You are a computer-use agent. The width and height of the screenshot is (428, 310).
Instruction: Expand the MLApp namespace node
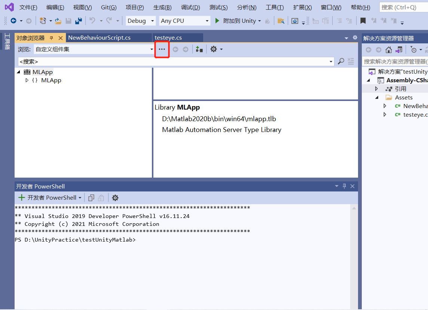tap(27, 80)
